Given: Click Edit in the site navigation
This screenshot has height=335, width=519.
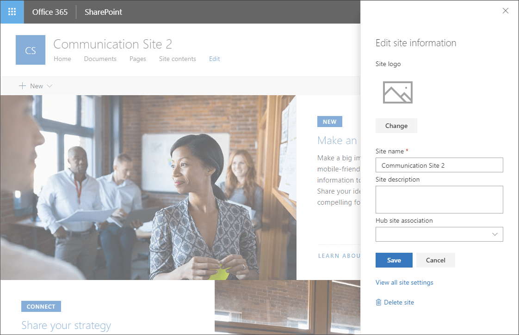Looking at the screenshot, I should pyautogui.click(x=214, y=59).
